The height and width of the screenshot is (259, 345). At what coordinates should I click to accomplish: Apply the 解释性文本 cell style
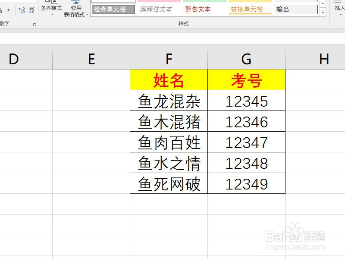pyautogui.click(x=157, y=9)
